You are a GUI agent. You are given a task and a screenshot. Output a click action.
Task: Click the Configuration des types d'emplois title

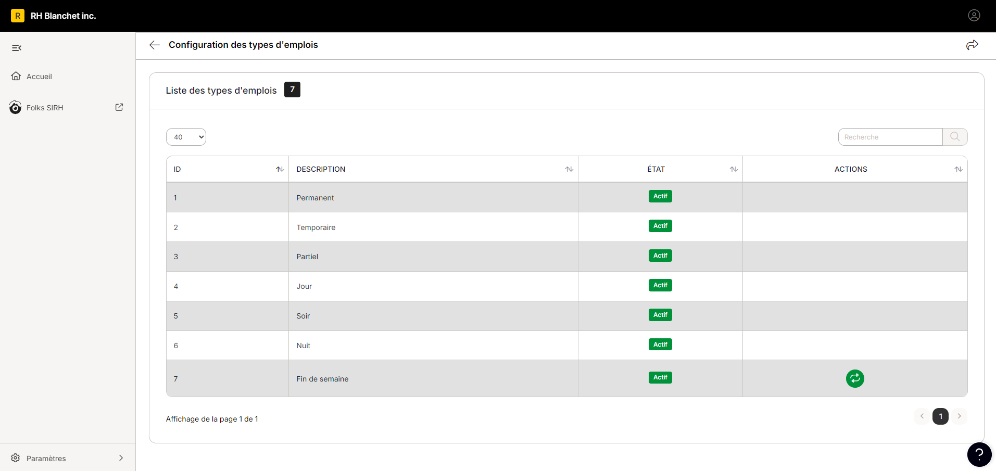tap(243, 45)
